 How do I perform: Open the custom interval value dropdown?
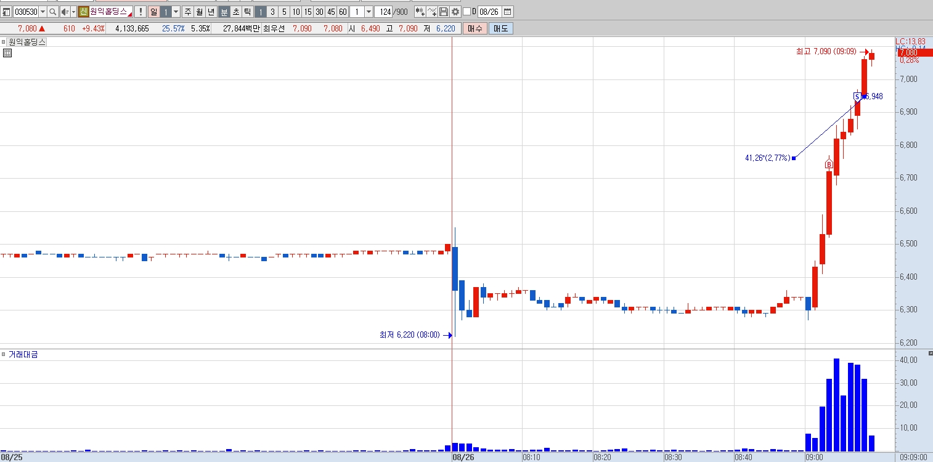[x=369, y=12]
